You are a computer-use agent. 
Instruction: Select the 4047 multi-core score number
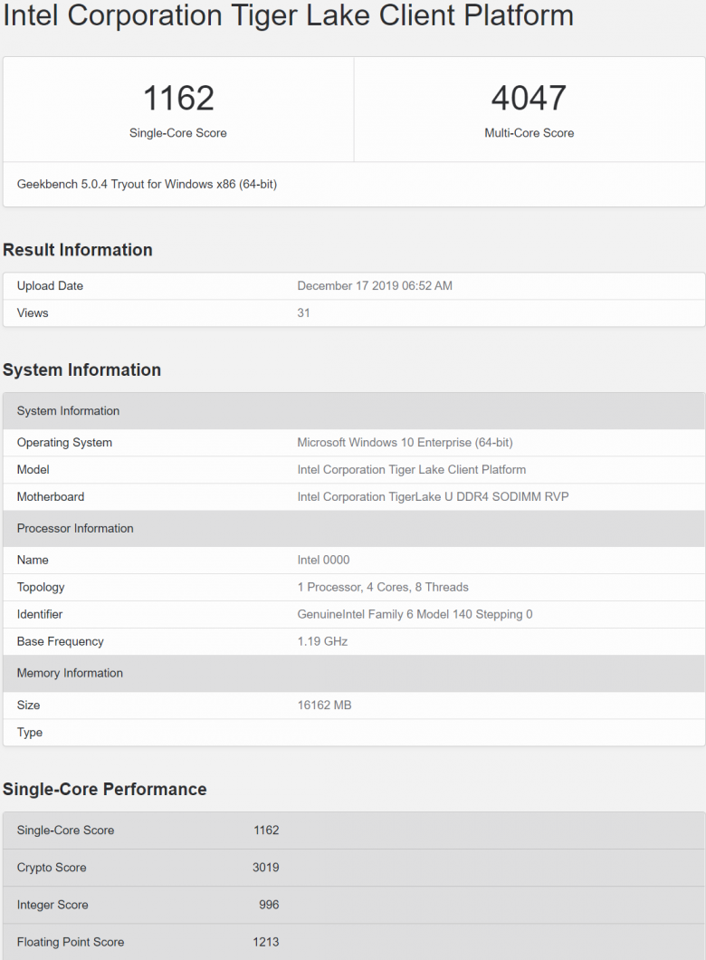[529, 98]
